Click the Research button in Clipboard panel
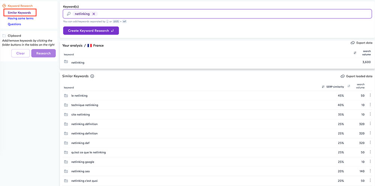This screenshot has height=186, width=375. 43,53
